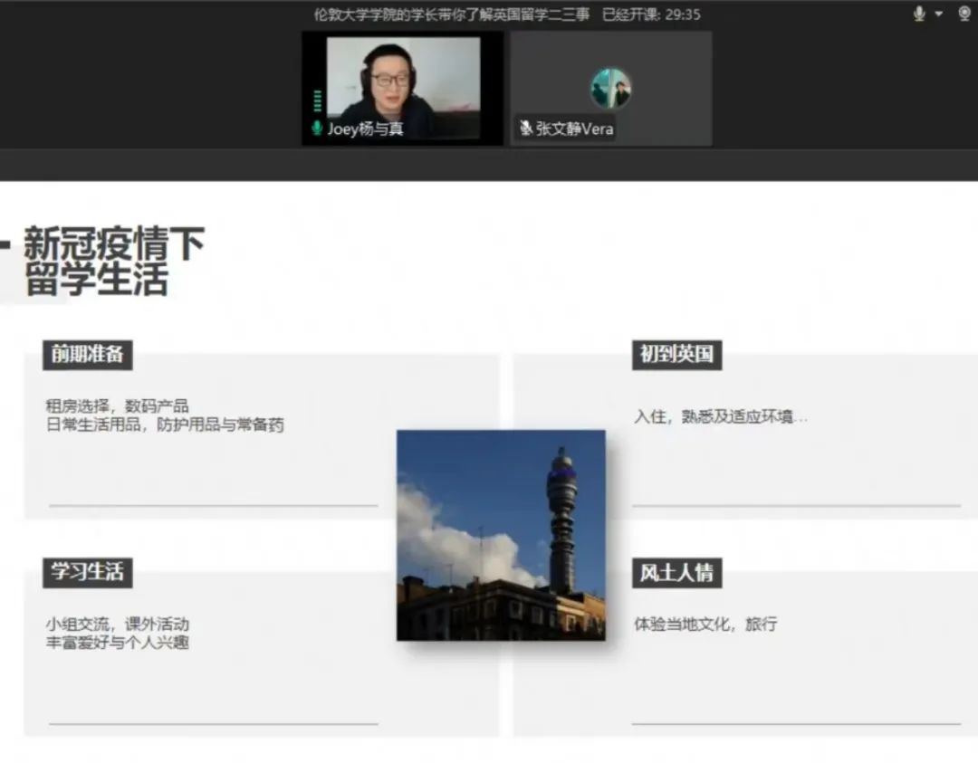The image size is (978, 763).
Task: Click the muted mic icon beside 张文静Vera
Action: (x=525, y=129)
